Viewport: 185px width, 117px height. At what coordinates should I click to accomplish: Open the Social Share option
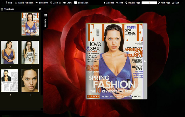coord(81,3)
